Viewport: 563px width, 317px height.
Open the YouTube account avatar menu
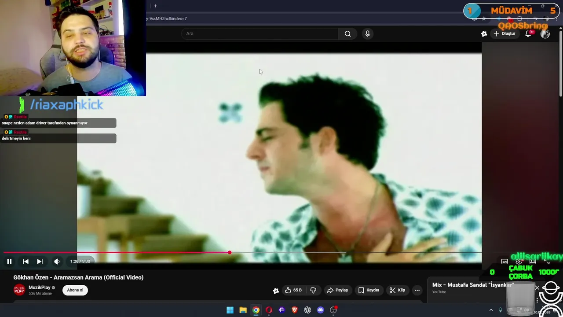[x=545, y=33]
